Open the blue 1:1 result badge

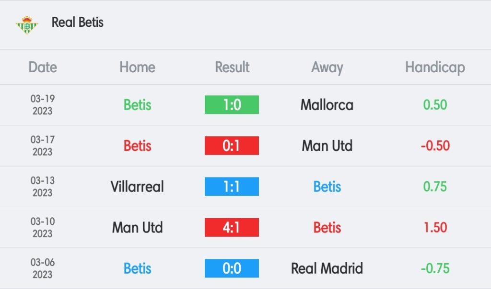pos(232,187)
